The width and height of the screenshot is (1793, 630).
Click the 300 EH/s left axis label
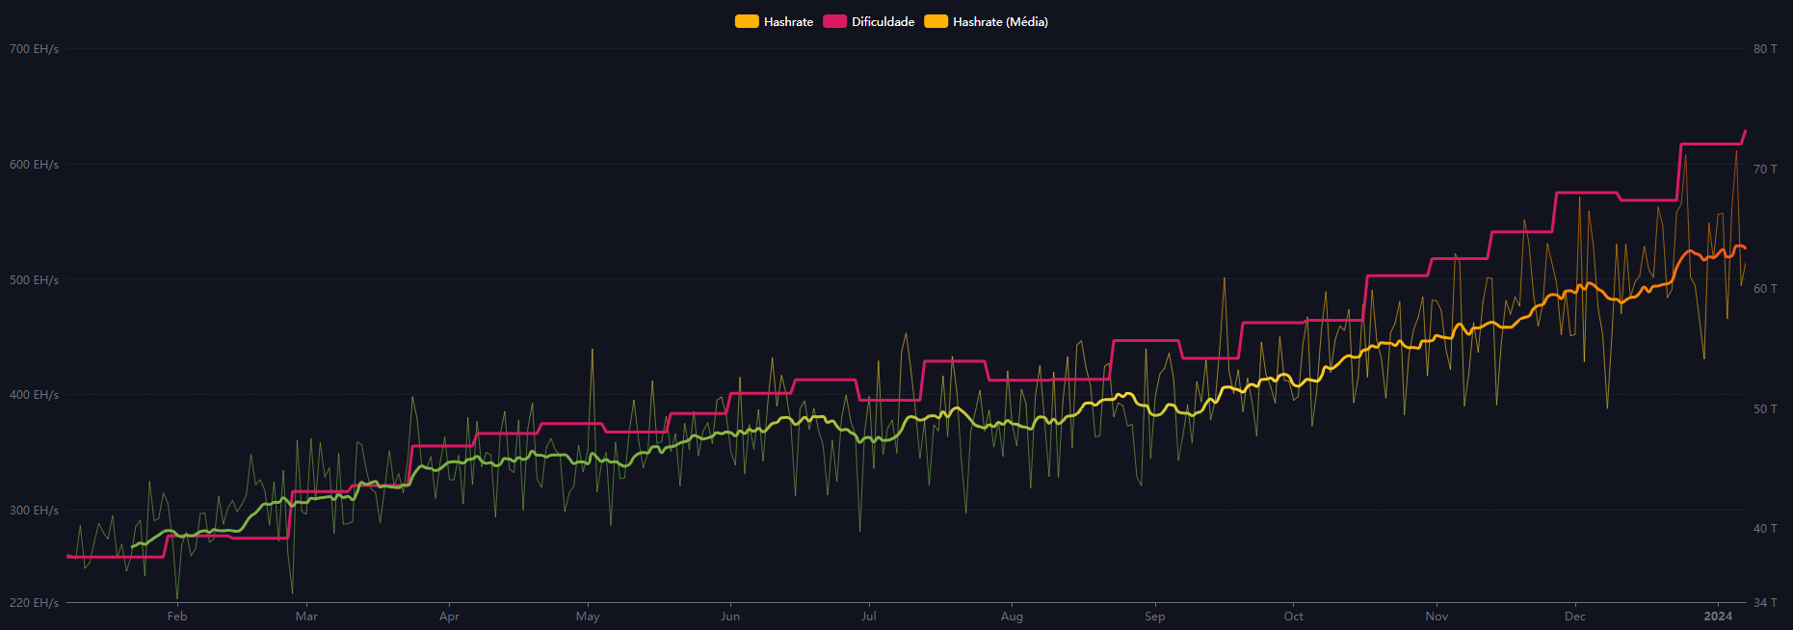click(34, 511)
